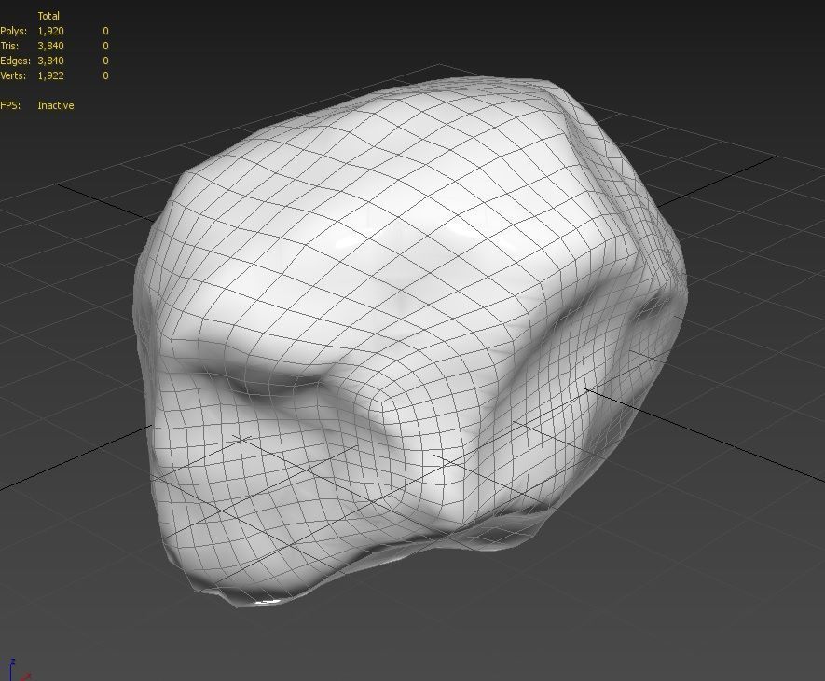Click the Polys count value 1,920

click(50, 31)
